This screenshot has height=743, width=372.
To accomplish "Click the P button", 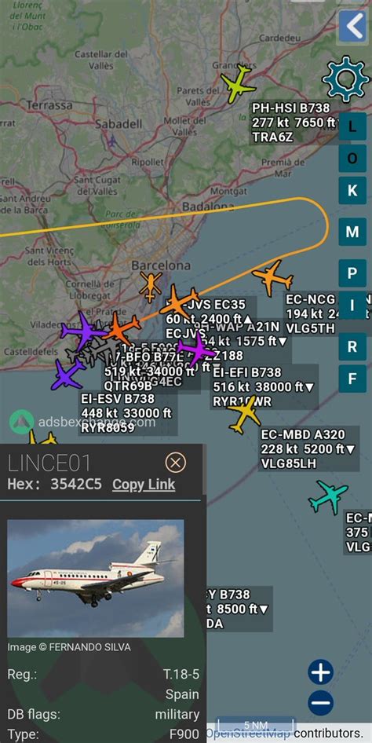I will [x=352, y=273].
